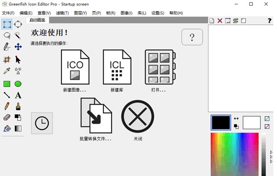The image size is (277, 176).
Task: Click the bold question mark help icon
Action: [x=269, y=21]
